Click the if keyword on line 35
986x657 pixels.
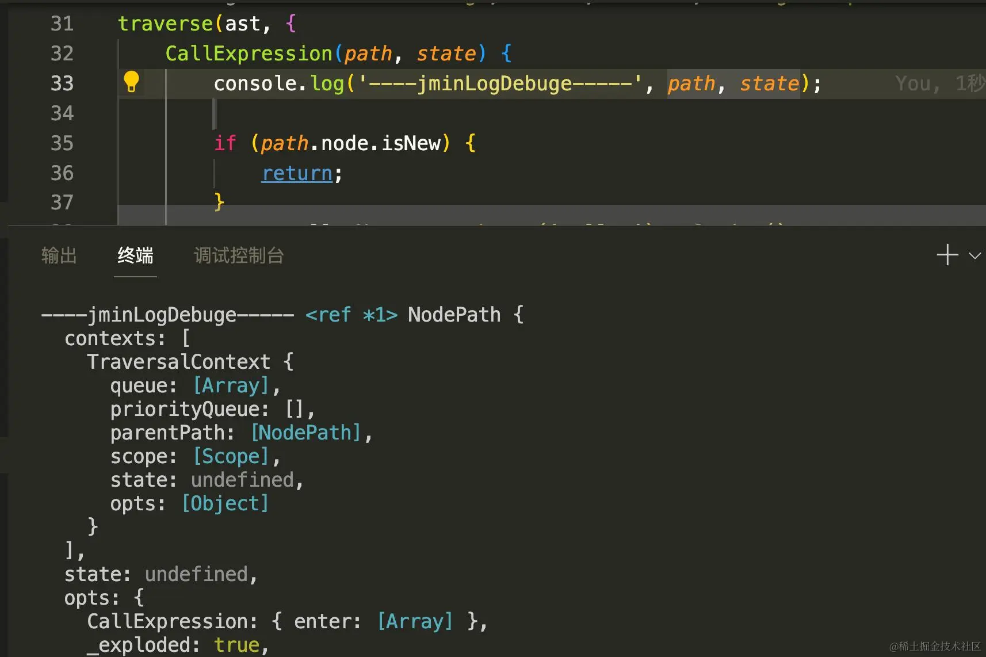point(225,143)
